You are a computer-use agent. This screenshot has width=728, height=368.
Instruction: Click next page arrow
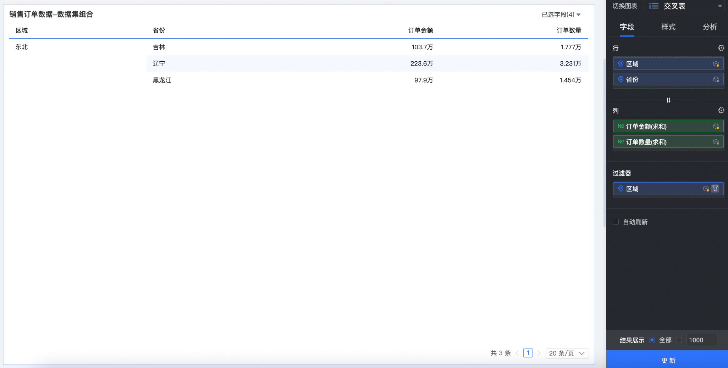click(539, 353)
